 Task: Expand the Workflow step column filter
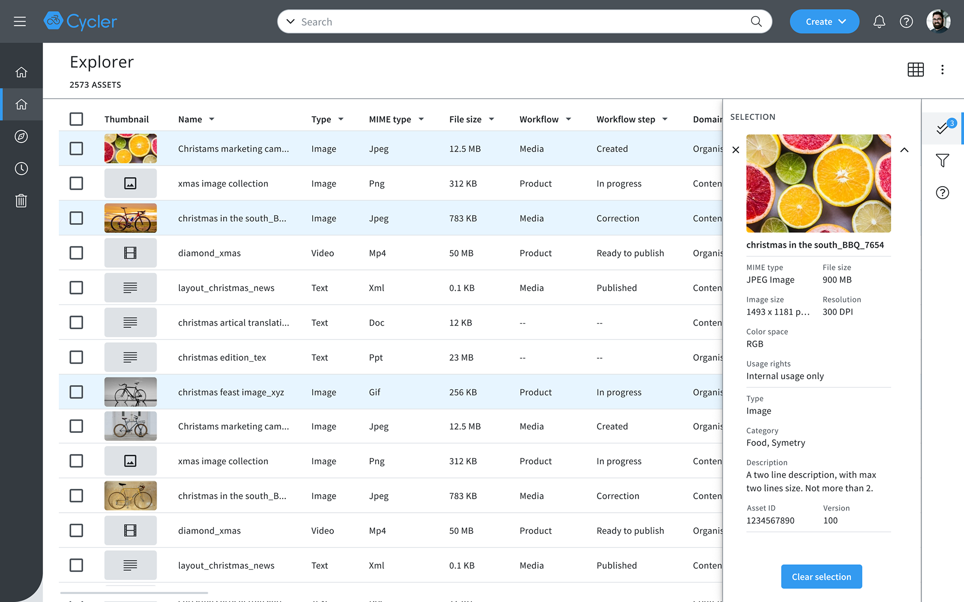pos(665,119)
